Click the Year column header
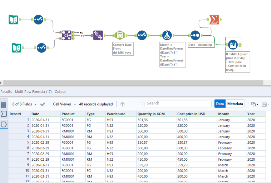Image resolution: width=271 pixels, height=183 pixels. [x=256, y=114]
